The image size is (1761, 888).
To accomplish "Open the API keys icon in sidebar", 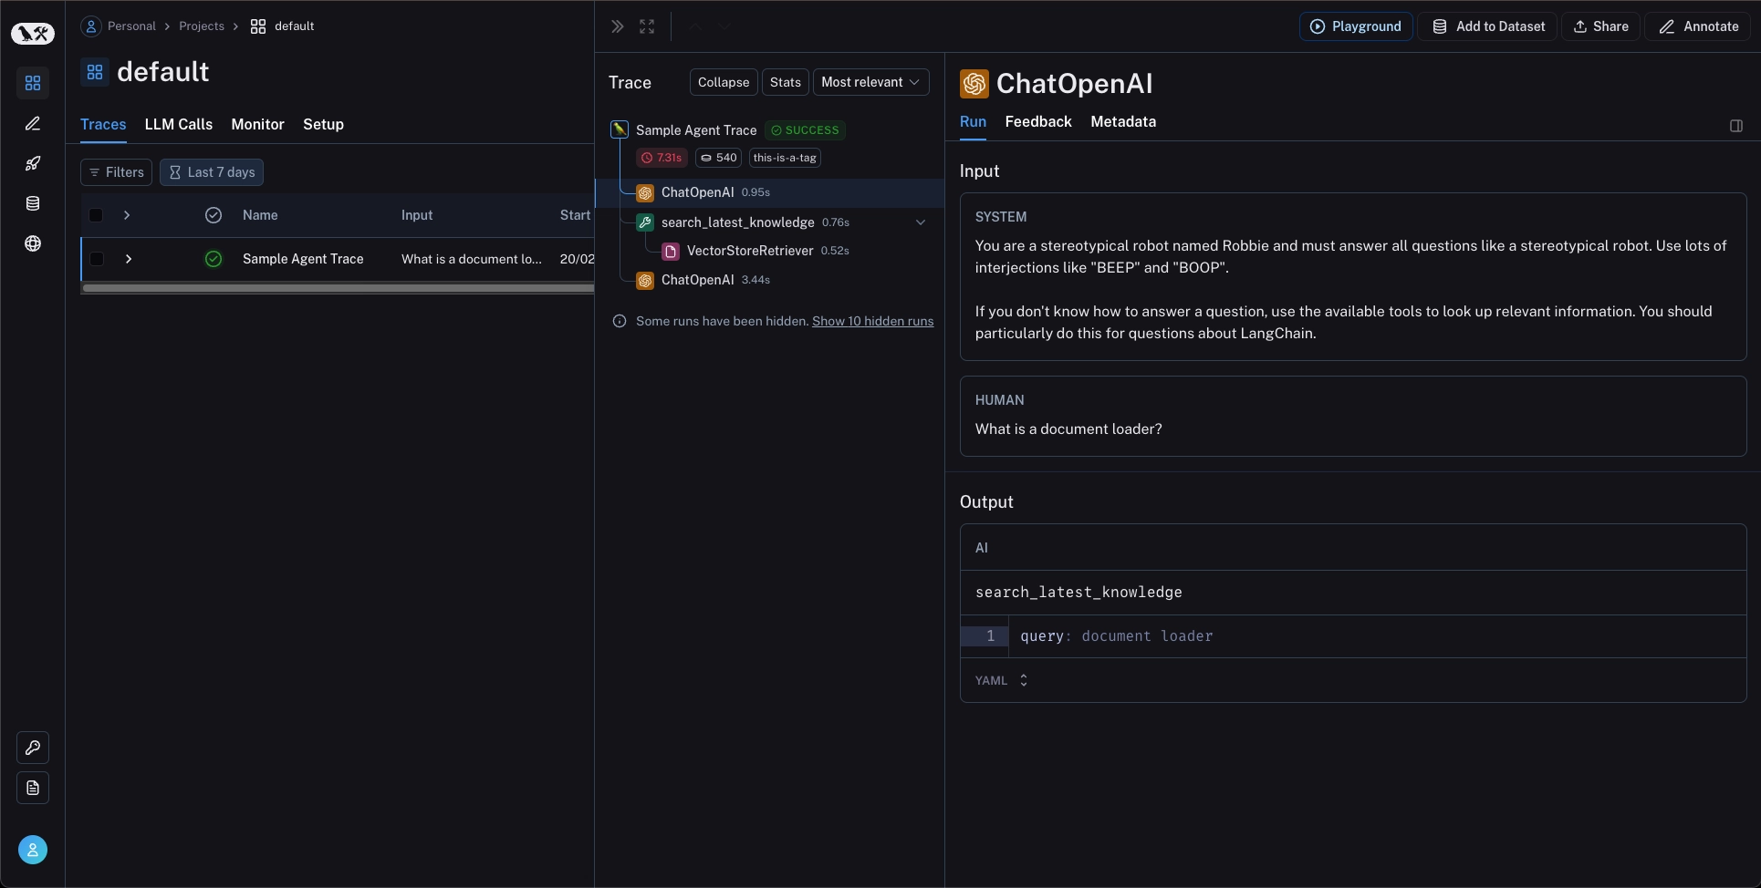I will click(33, 748).
